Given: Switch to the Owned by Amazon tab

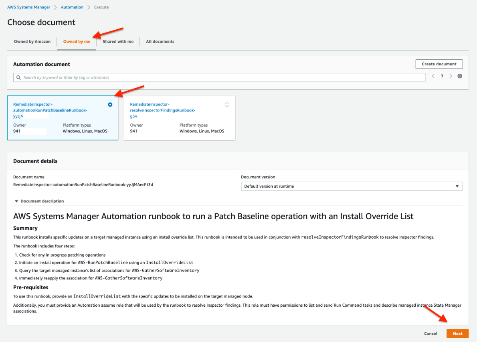Looking at the screenshot, I should click(x=32, y=41).
